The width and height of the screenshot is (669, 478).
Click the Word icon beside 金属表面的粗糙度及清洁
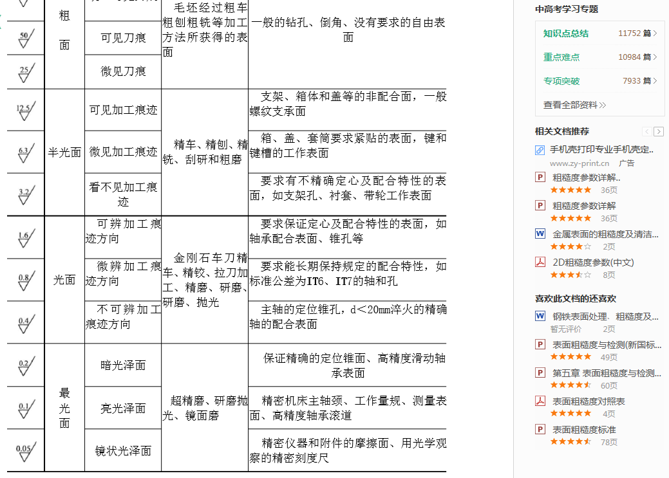pyautogui.click(x=540, y=234)
